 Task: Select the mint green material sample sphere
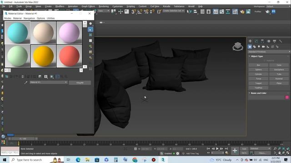click(17, 56)
